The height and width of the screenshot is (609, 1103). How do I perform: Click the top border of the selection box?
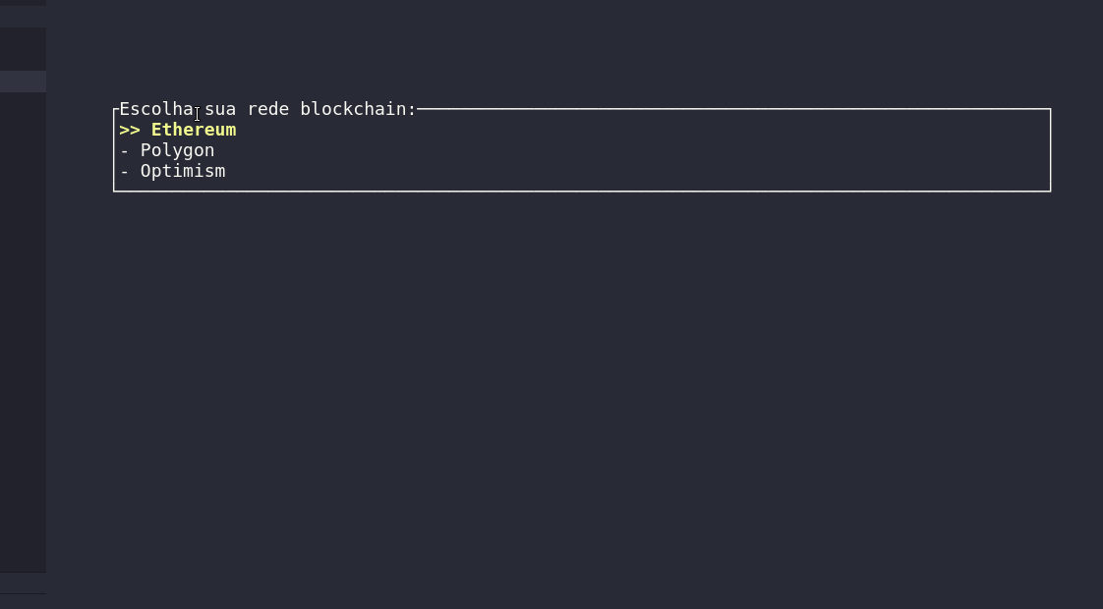click(688, 109)
